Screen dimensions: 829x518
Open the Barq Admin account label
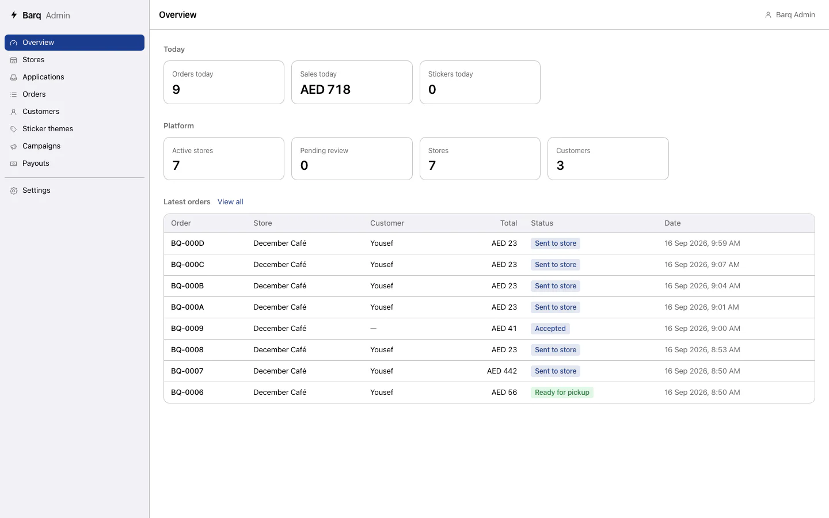(x=795, y=15)
